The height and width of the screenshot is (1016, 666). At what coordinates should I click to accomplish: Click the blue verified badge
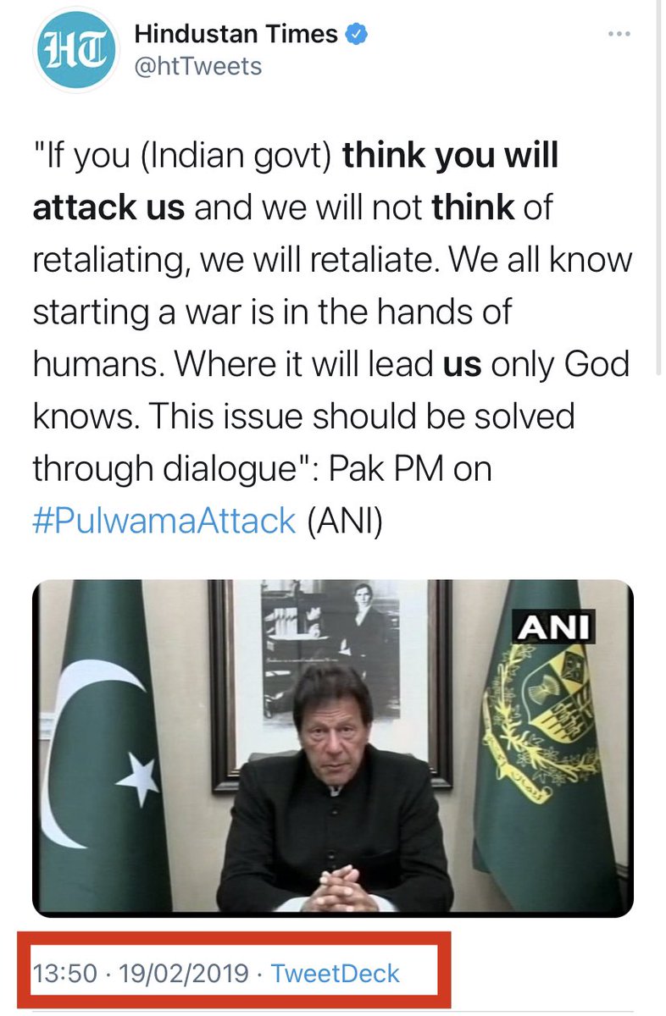pyautogui.click(x=359, y=35)
